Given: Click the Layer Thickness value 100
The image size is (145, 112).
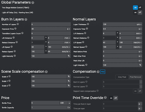Looking at the screenshot, I should (119, 25).
